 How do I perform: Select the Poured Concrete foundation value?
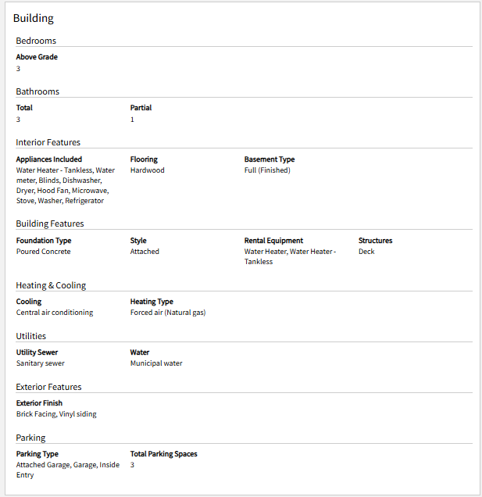coord(44,252)
